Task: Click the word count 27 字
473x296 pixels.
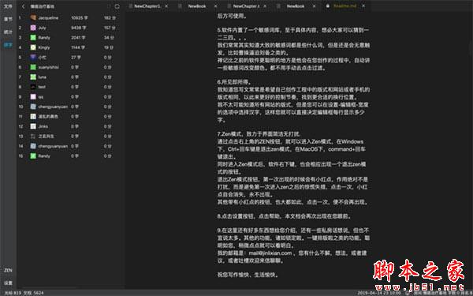Action: [76, 58]
